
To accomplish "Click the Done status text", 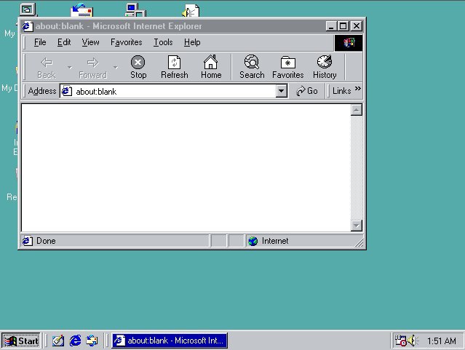I will pyautogui.click(x=46, y=241).
